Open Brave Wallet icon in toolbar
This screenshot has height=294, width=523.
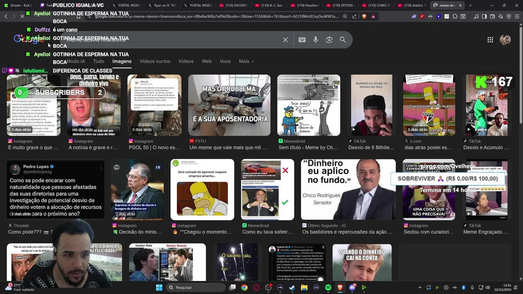(492, 16)
